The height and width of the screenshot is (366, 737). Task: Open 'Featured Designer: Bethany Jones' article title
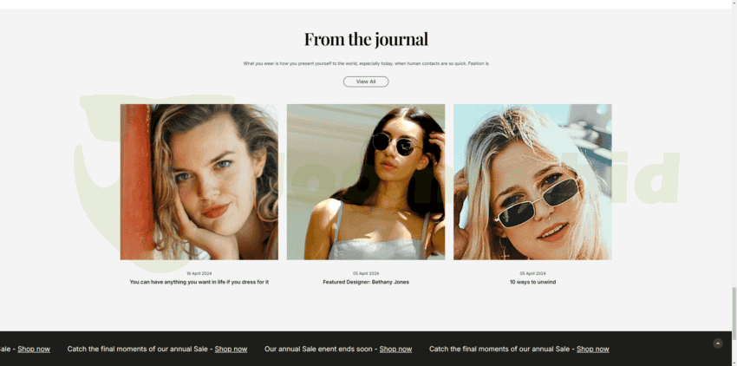tap(366, 282)
